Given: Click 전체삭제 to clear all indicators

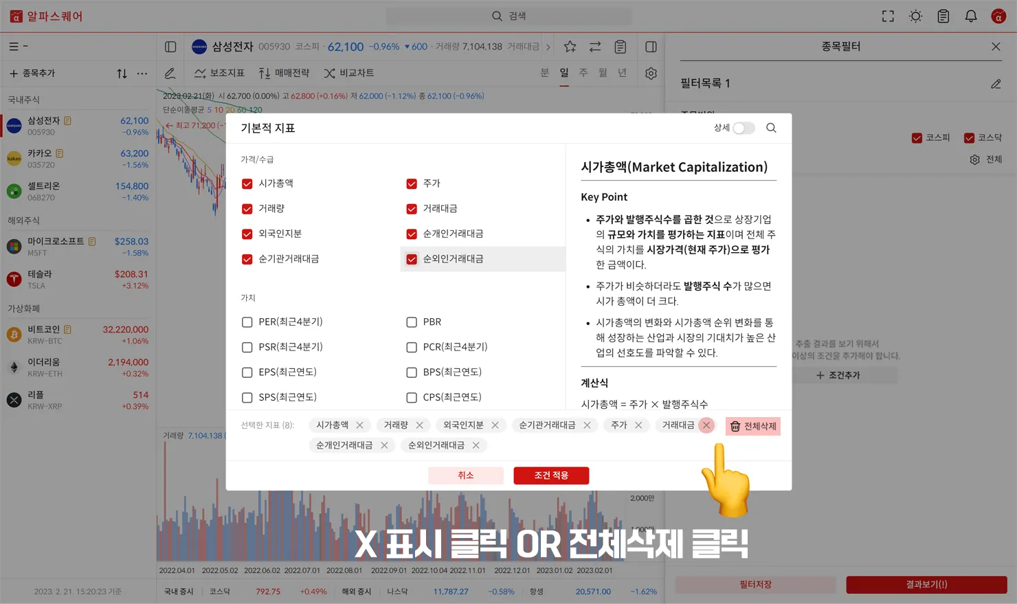Looking at the screenshot, I should (753, 426).
